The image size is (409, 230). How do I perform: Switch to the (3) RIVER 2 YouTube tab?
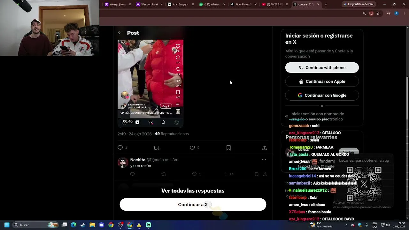(x=275, y=4)
